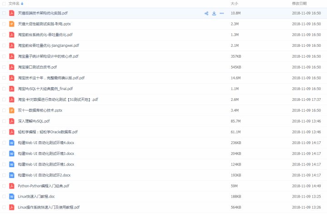Open 淘宝前台系统优化-吞吐量优化.pdf file name

click(45, 35)
